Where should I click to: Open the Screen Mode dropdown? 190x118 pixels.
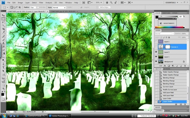pos(130,3)
